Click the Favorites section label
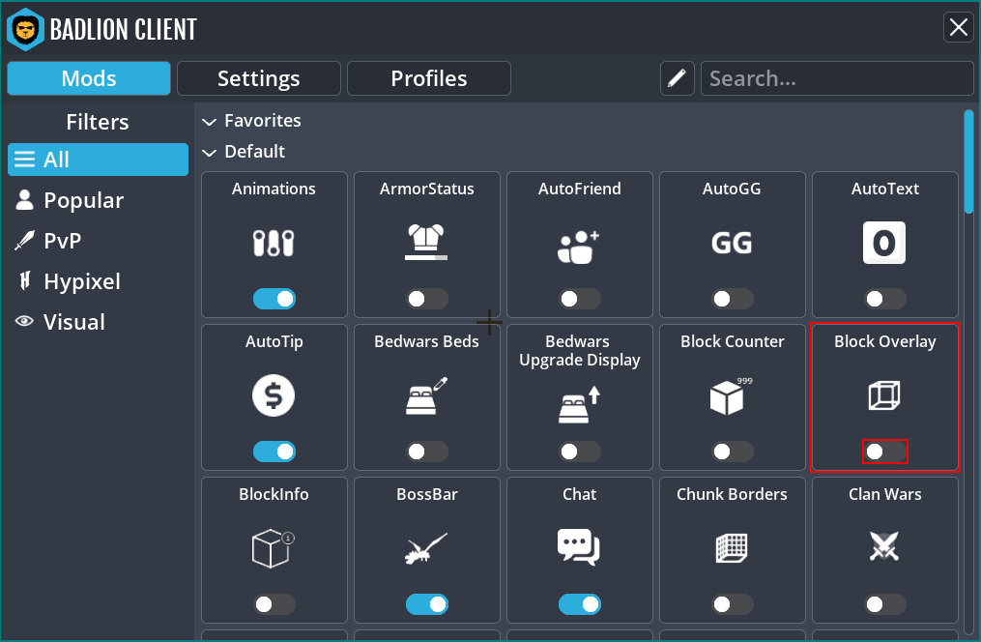Image resolution: width=981 pixels, height=642 pixels. (x=262, y=120)
